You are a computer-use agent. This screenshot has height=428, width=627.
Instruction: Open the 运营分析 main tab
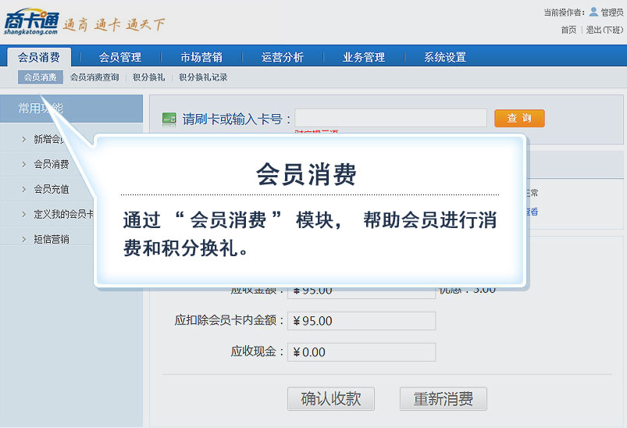click(x=282, y=57)
